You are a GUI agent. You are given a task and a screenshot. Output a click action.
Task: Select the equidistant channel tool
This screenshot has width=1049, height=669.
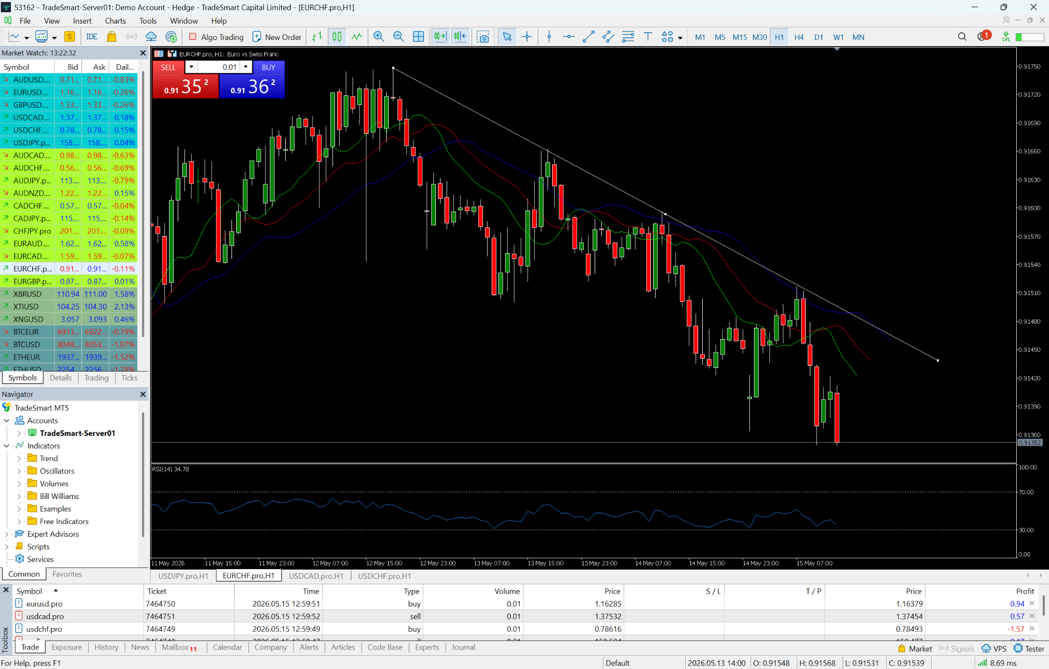[608, 37]
